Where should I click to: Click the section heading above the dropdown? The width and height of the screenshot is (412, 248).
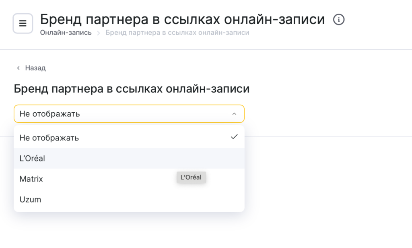132,89
